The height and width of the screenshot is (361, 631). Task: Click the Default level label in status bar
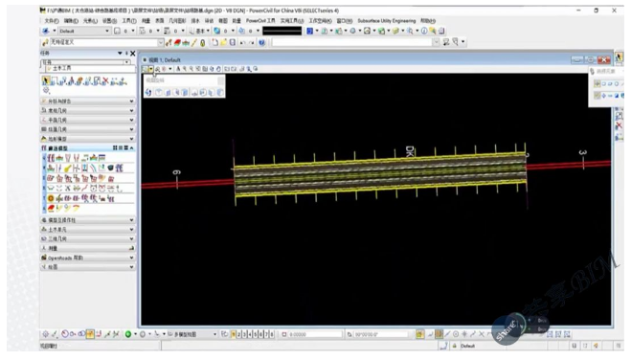(x=467, y=346)
